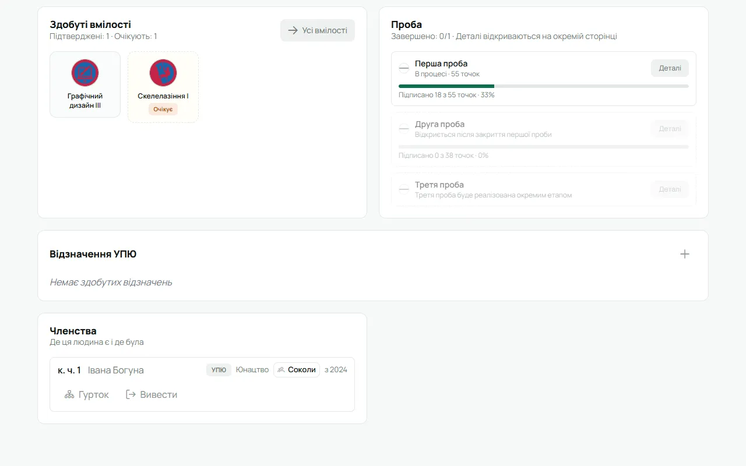Toggle the Друга проба status circle

point(404,129)
